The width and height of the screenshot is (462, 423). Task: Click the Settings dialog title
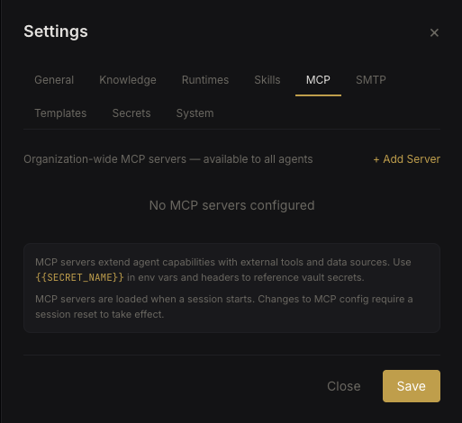click(x=56, y=31)
